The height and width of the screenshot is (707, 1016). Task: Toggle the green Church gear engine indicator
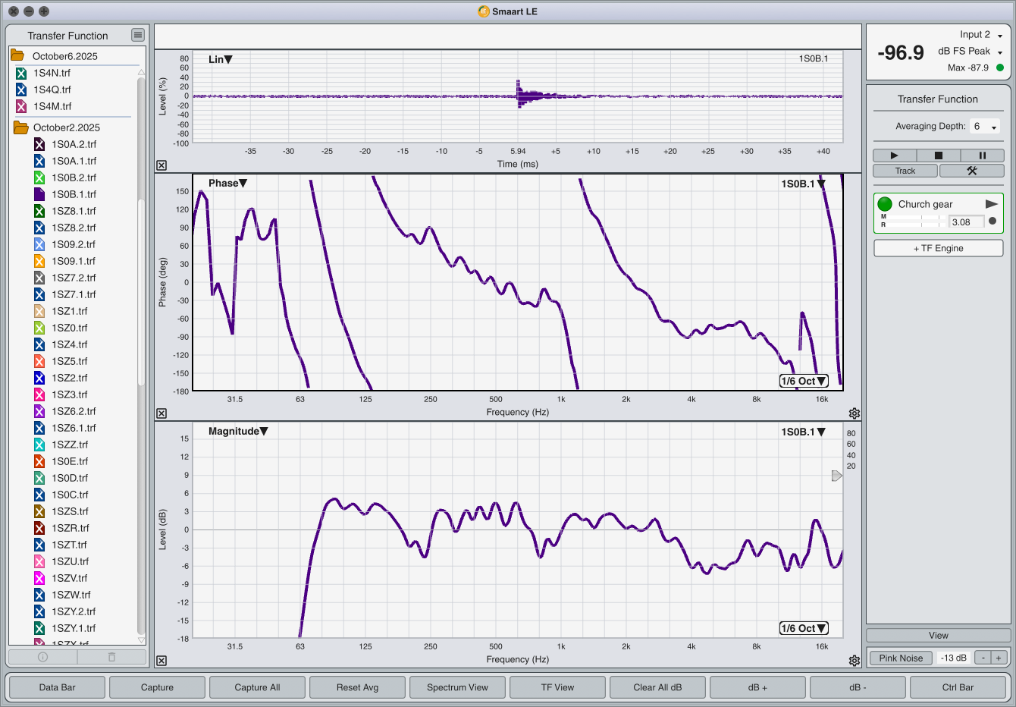[885, 204]
